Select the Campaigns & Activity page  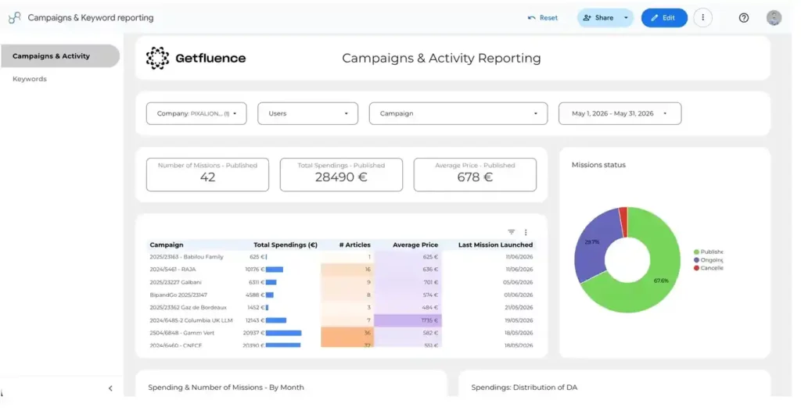coord(60,56)
